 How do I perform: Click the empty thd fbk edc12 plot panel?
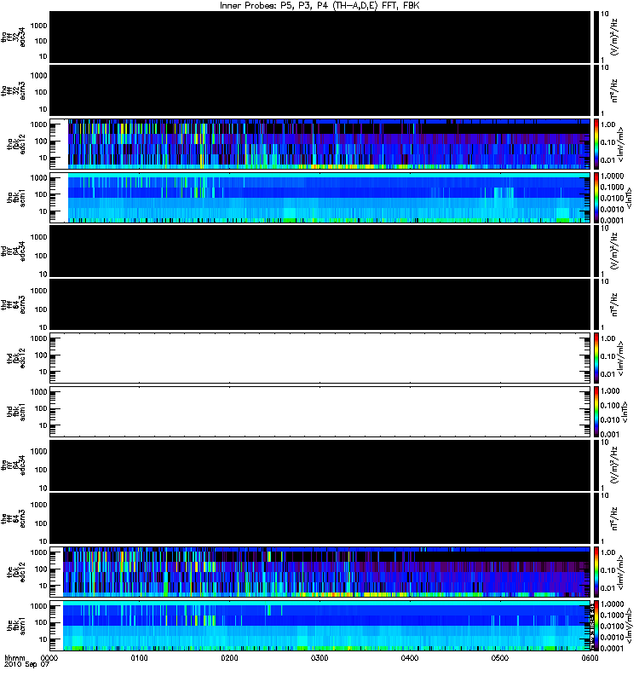coord(320,358)
